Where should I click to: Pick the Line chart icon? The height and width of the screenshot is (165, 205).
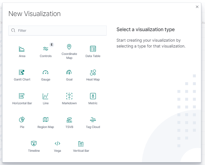click(x=45, y=96)
